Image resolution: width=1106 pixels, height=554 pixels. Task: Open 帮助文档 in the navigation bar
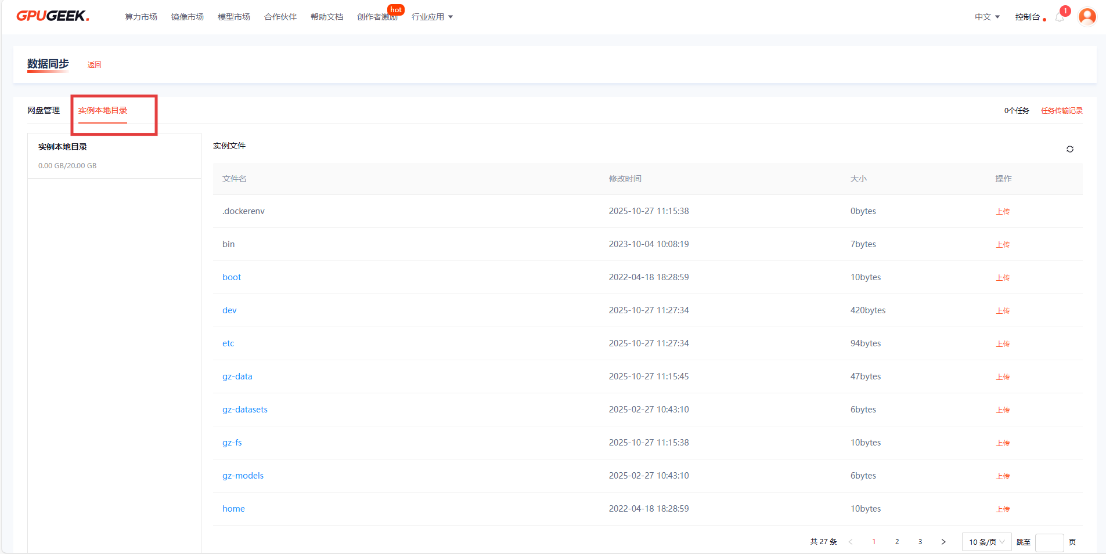point(327,17)
